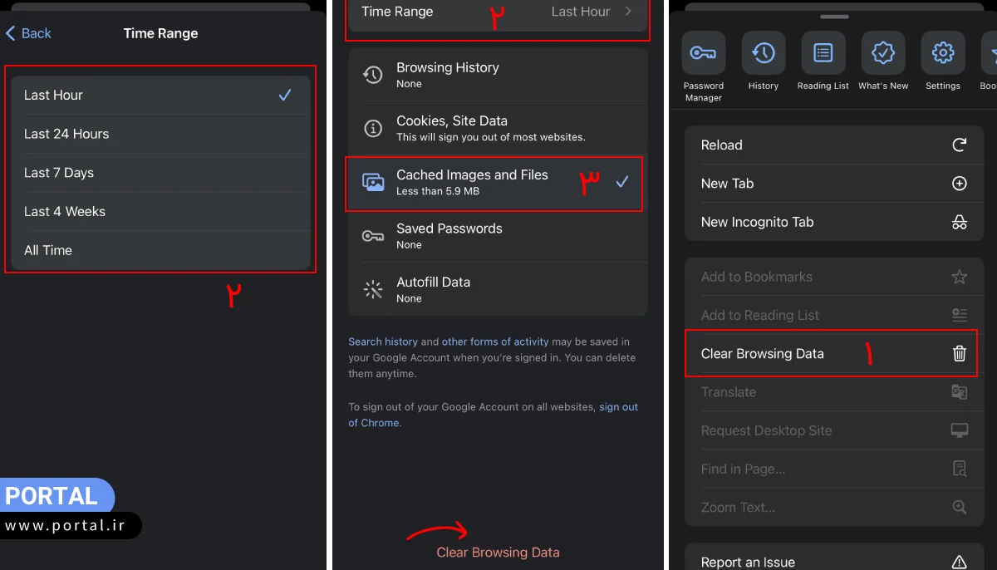
Task: Open the Settings gear icon
Action: 942,54
